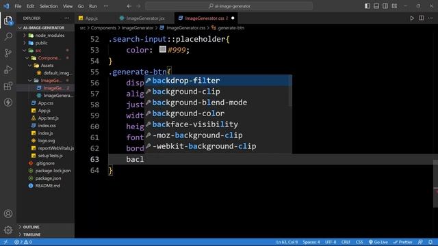
Task: Open the Run menu
Action: click(x=93, y=6)
